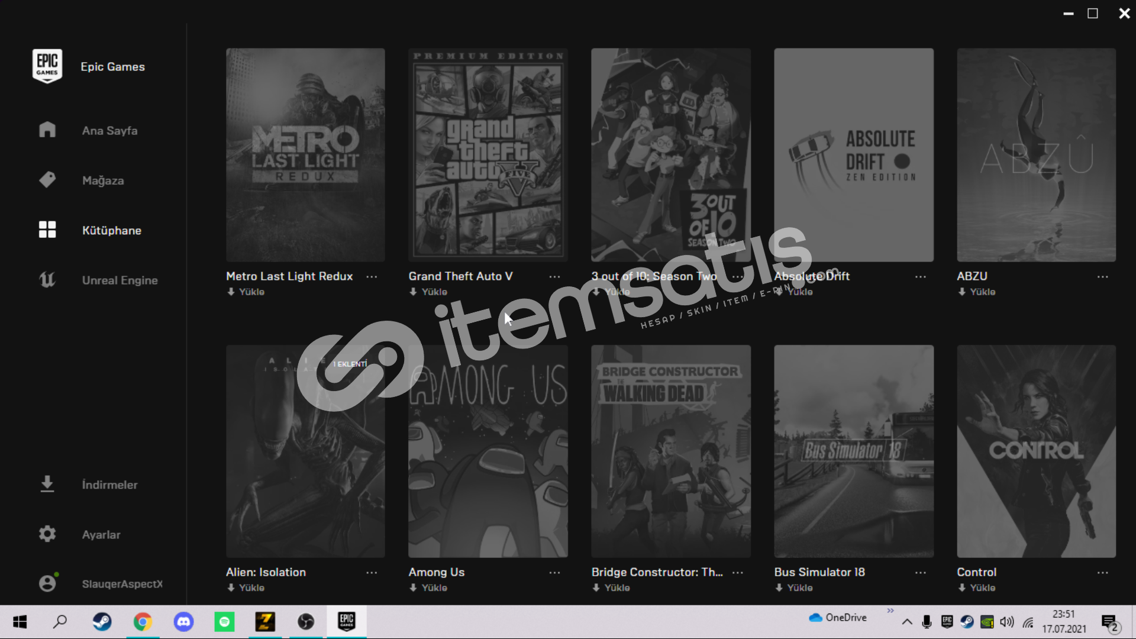Select Bridge Constructor Walking Dead cover
1136x639 pixels.
pyautogui.click(x=671, y=451)
